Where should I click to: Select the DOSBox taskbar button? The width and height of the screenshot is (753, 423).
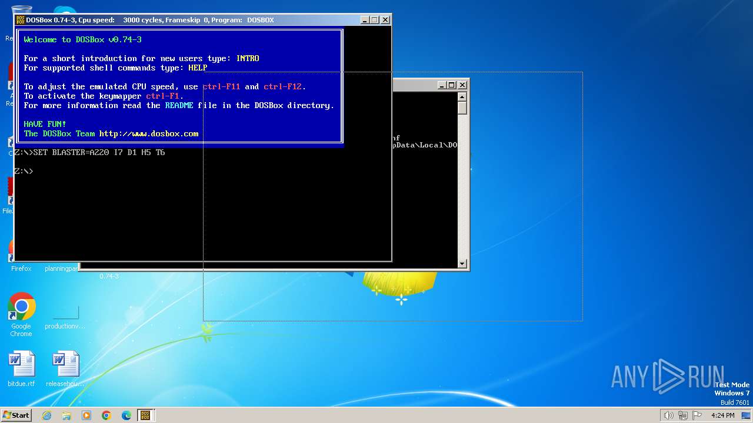(x=145, y=415)
